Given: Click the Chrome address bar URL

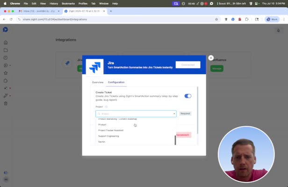Looking at the screenshot, I should click(55, 19).
